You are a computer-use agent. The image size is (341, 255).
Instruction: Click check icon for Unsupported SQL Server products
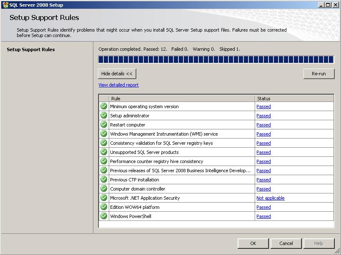(104, 152)
